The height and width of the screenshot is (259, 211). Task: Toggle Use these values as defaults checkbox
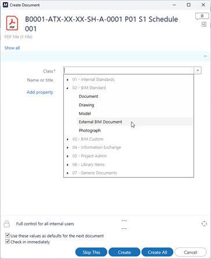[x=8, y=235]
